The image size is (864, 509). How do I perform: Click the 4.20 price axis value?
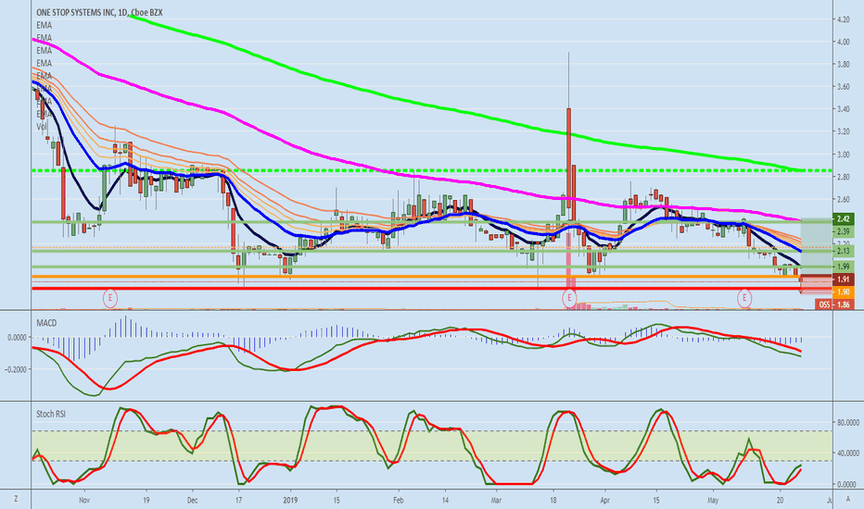[843, 19]
